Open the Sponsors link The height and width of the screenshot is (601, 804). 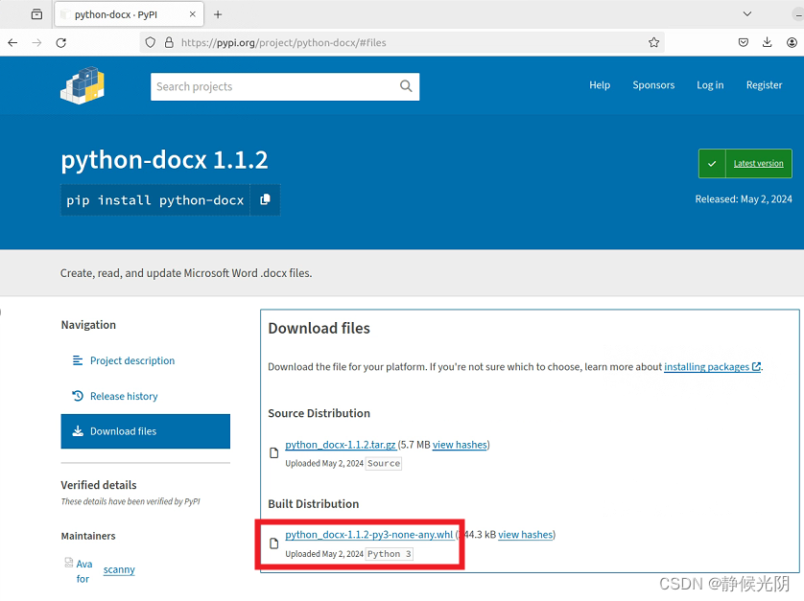point(653,85)
